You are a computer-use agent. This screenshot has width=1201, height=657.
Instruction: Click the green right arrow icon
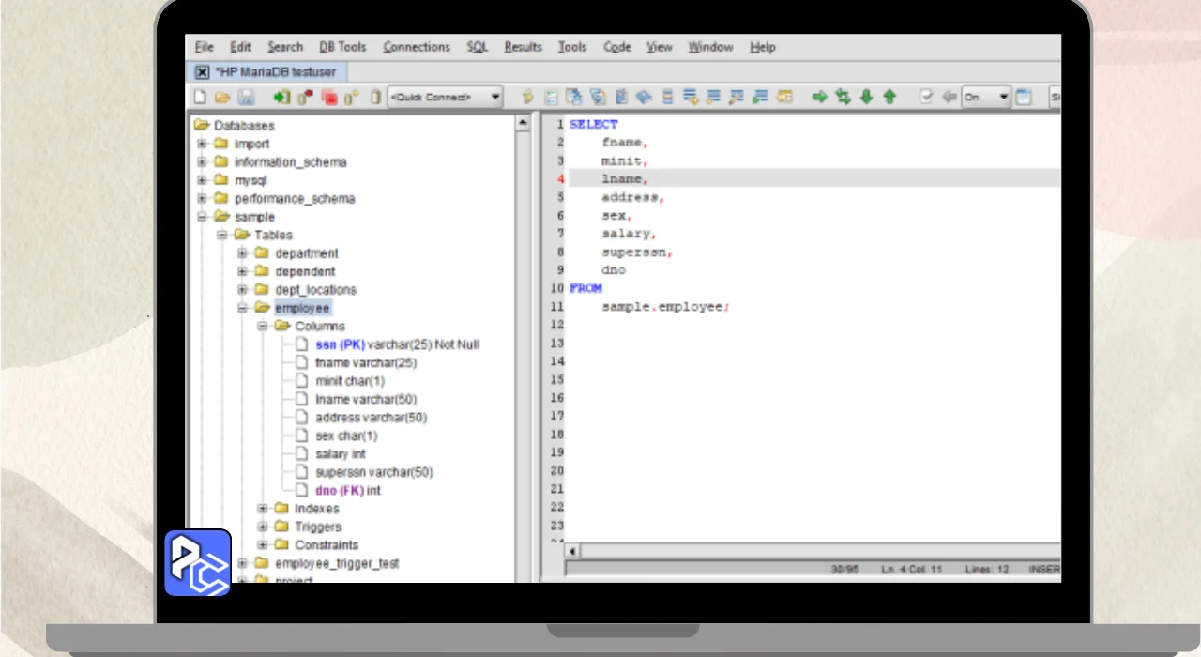pos(819,97)
